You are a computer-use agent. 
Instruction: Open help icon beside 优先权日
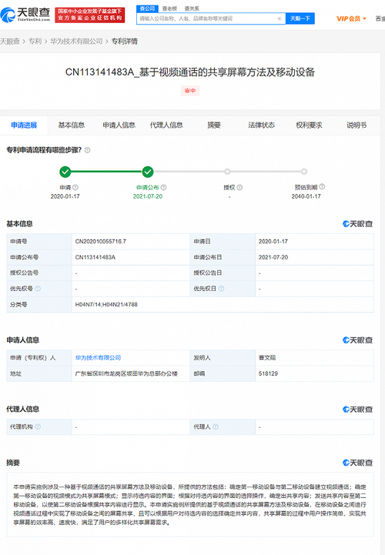click(x=221, y=289)
